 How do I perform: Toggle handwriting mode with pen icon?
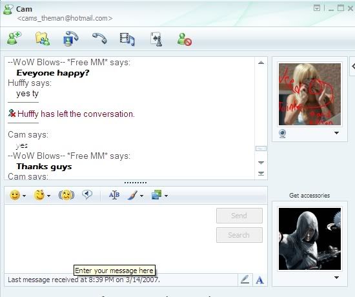click(x=245, y=280)
